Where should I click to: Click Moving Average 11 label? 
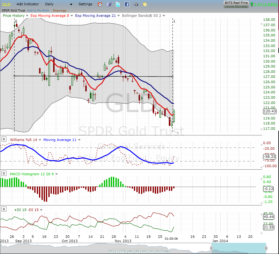point(60,140)
